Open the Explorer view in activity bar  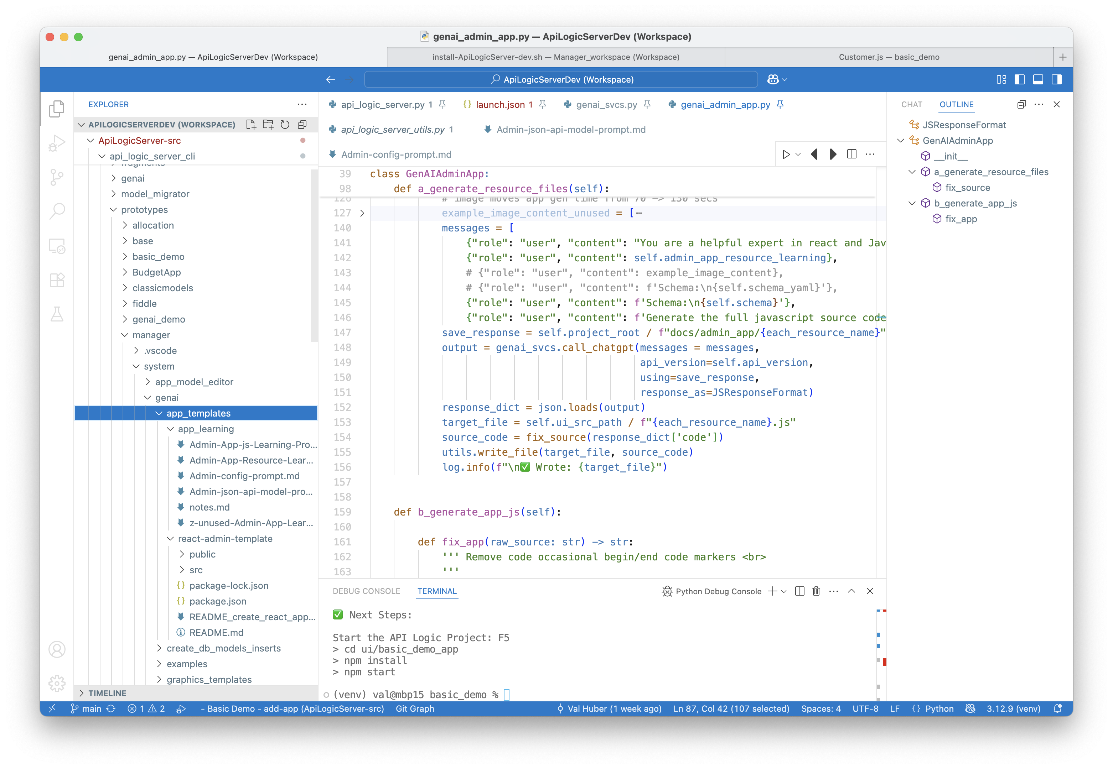[57, 109]
